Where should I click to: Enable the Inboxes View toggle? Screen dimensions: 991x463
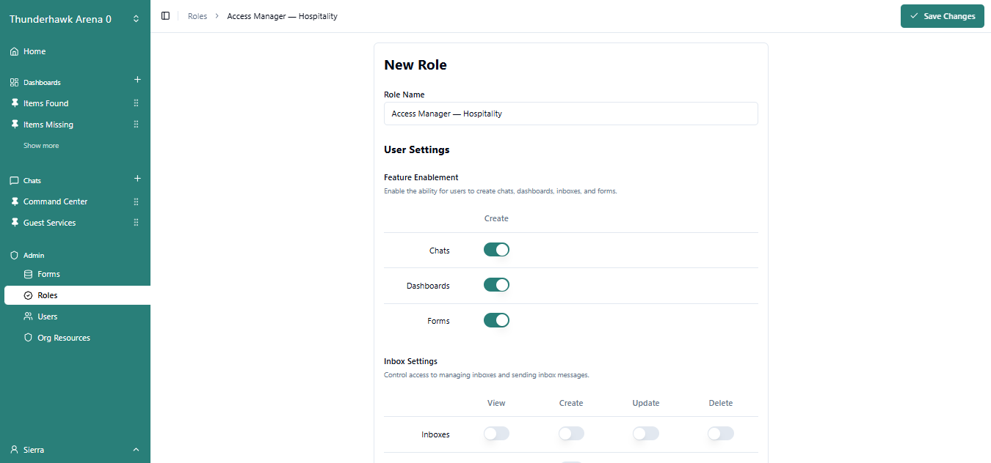496,434
